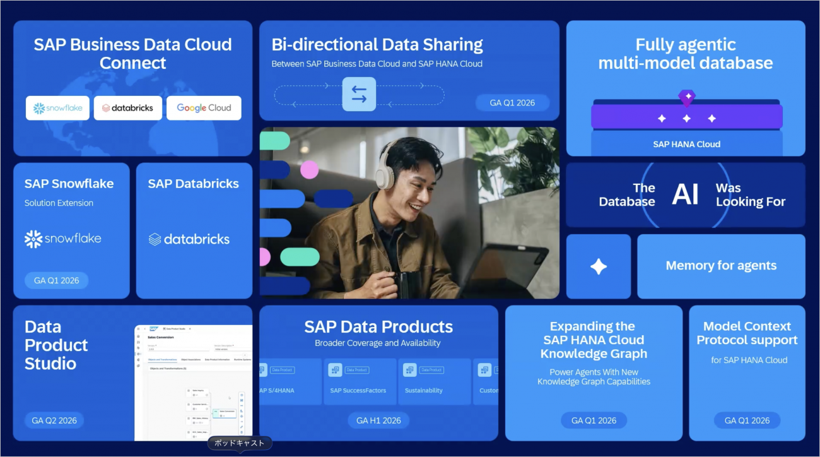Screen dimensions: 820x457
Task: Click the purple gem sparkle icon
Action: pyautogui.click(x=686, y=97)
